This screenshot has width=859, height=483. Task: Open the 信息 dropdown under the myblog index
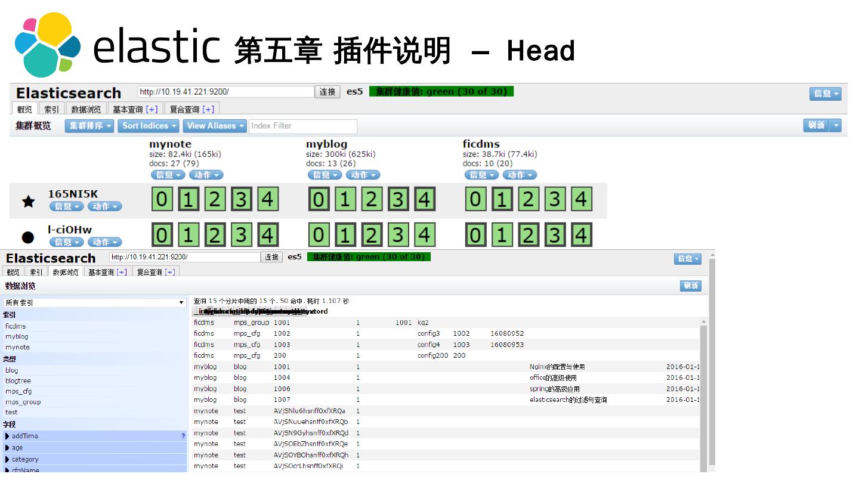pyautogui.click(x=325, y=175)
